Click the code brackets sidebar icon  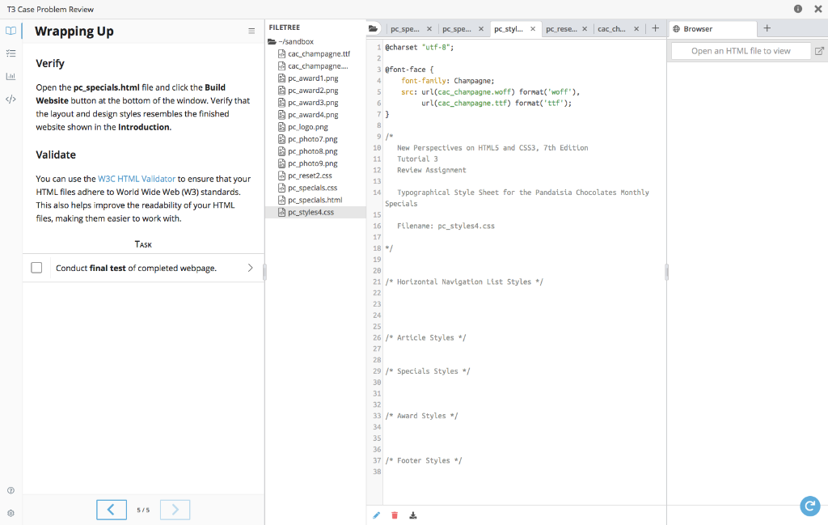pos(11,99)
